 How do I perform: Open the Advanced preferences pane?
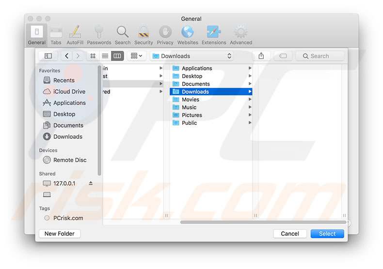tap(241, 35)
